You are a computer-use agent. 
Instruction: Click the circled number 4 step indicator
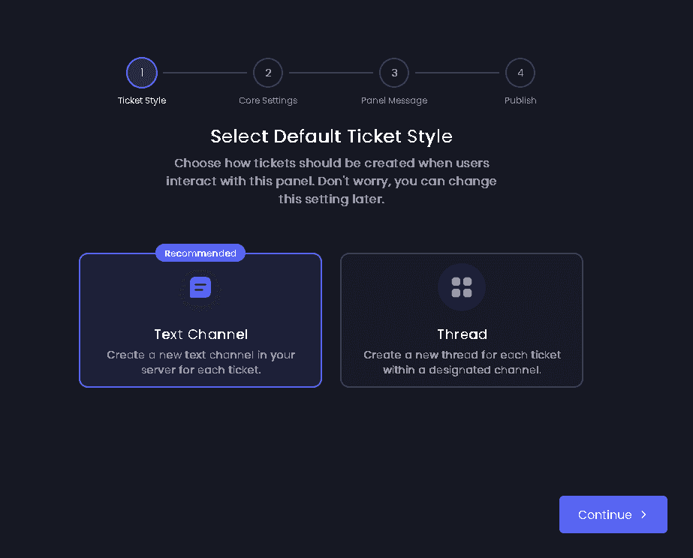[x=520, y=72]
